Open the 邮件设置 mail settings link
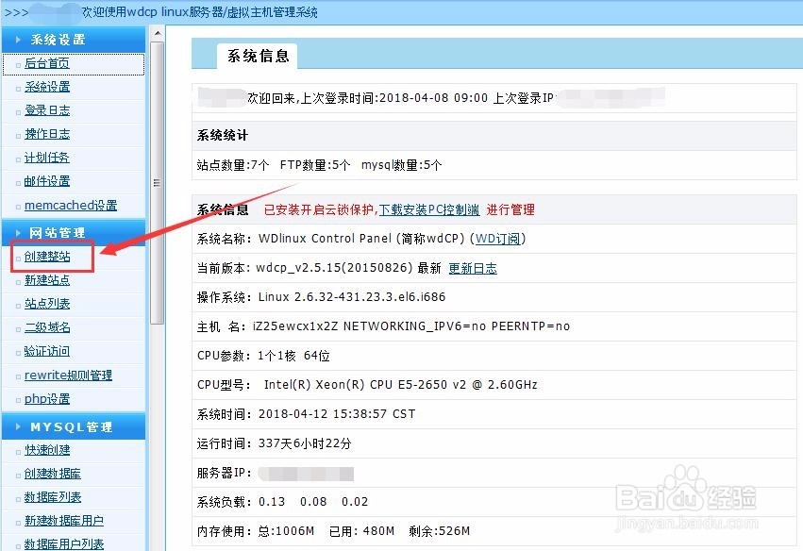The width and height of the screenshot is (803, 551). tap(47, 181)
